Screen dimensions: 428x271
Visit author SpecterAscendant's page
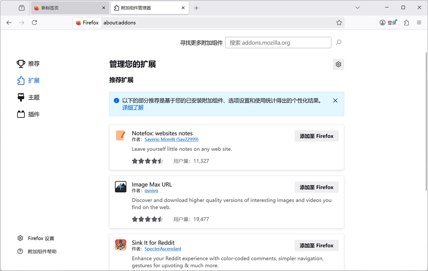click(x=163, y=249)
